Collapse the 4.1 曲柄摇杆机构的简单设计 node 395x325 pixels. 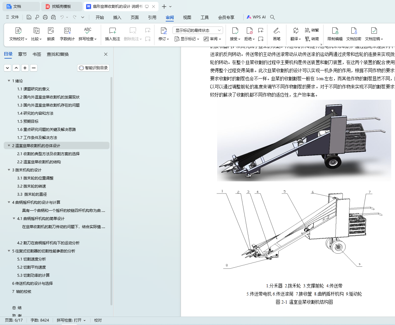point(14,218)
